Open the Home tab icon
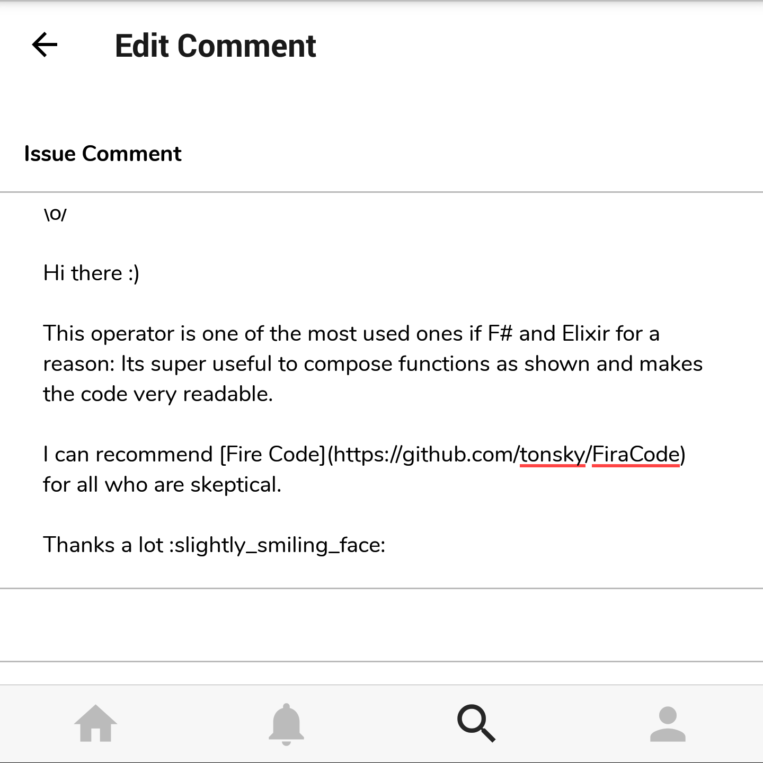The height and width of the screenshot is (763, 763). pyautogui.click(x=95, y=723)
